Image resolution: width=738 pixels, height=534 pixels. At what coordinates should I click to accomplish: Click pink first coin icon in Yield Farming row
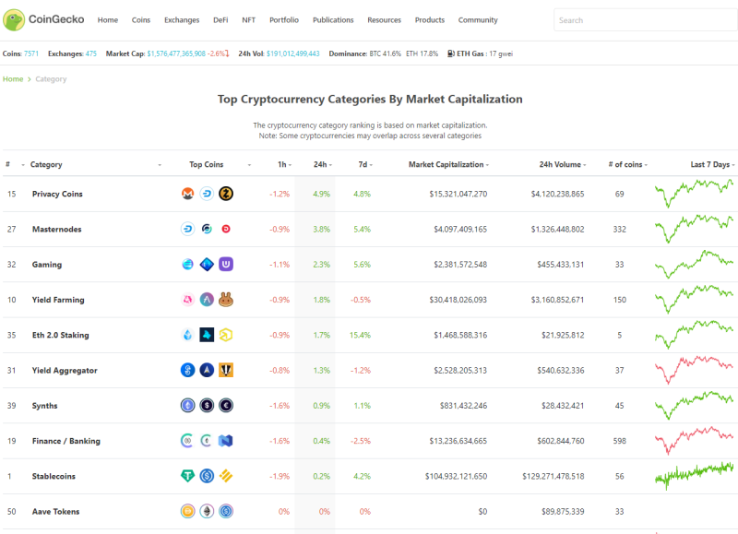click(188, 300)
